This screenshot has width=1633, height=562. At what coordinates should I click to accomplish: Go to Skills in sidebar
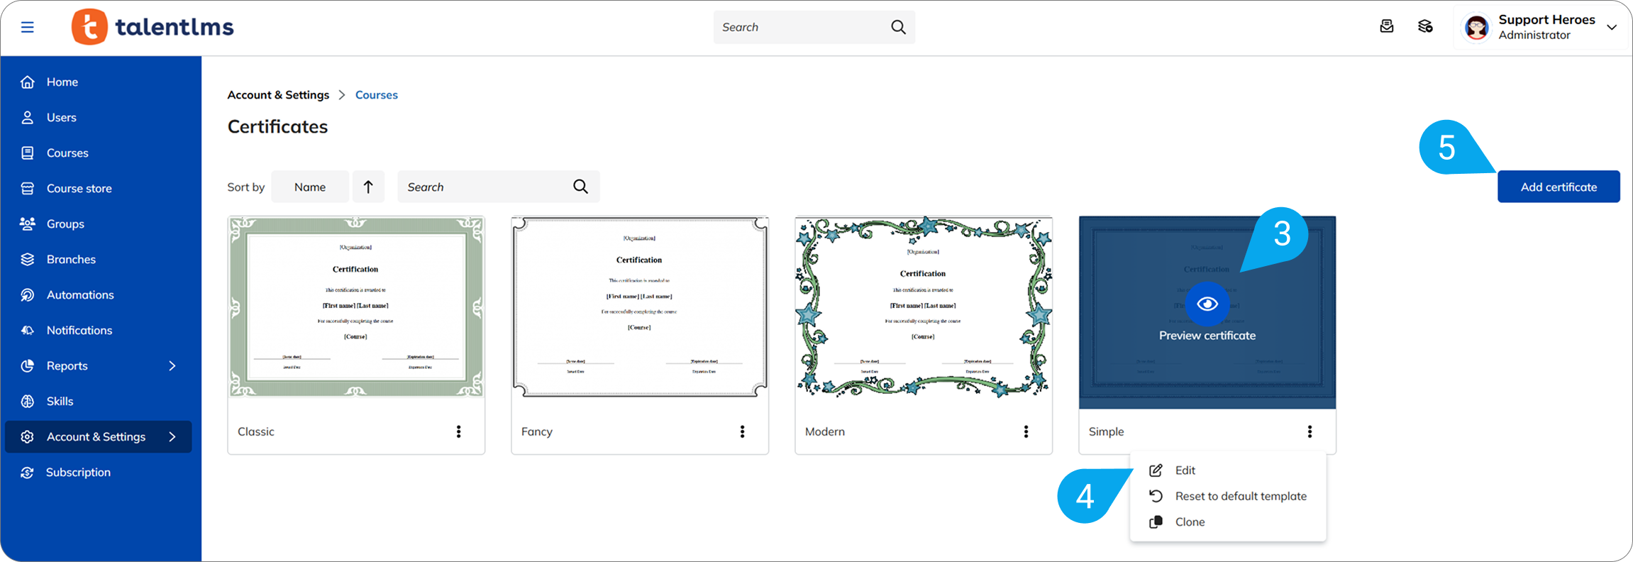60,401
